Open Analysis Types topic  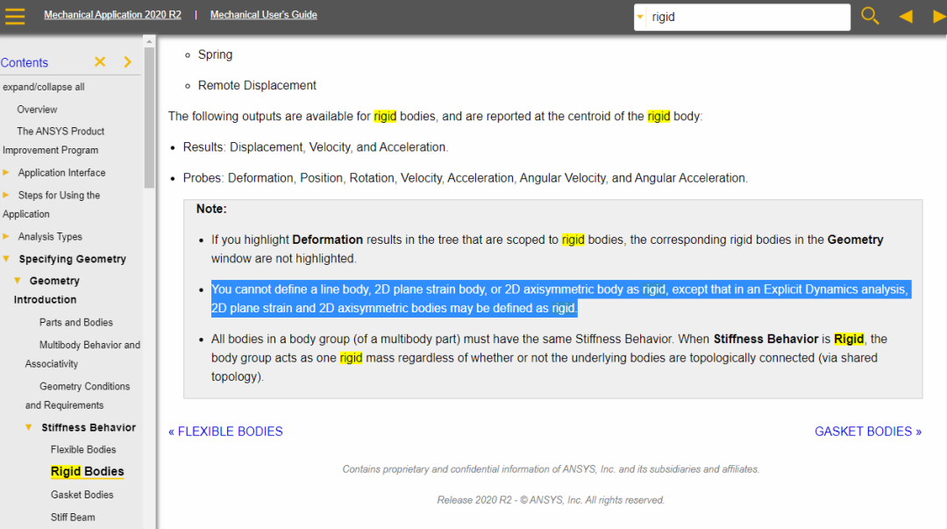coord(50,237)
